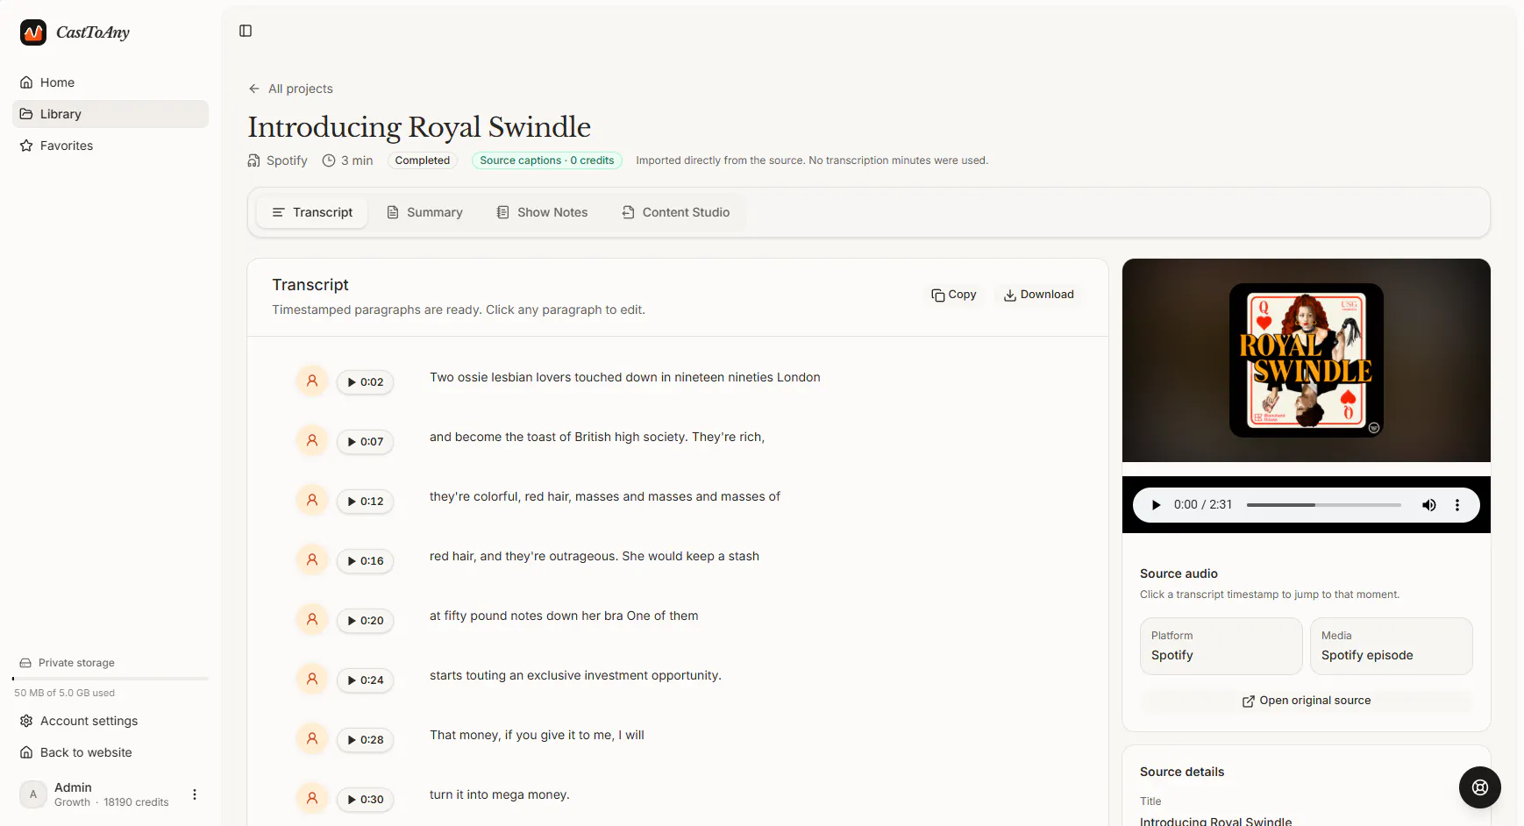Open the Admin account options menu

pos(195,794)
